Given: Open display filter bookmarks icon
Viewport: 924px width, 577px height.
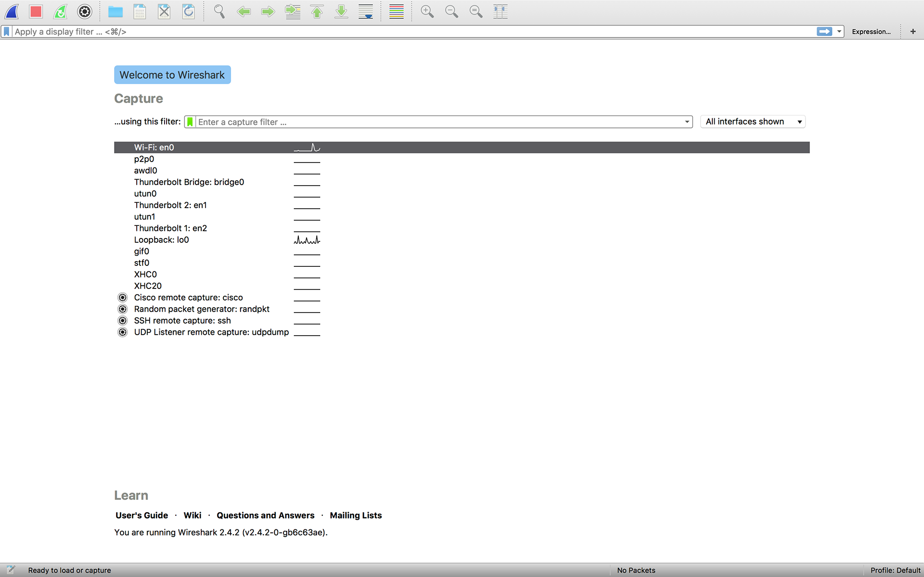Looking at the screenshot, I should (x=7, y=32).
